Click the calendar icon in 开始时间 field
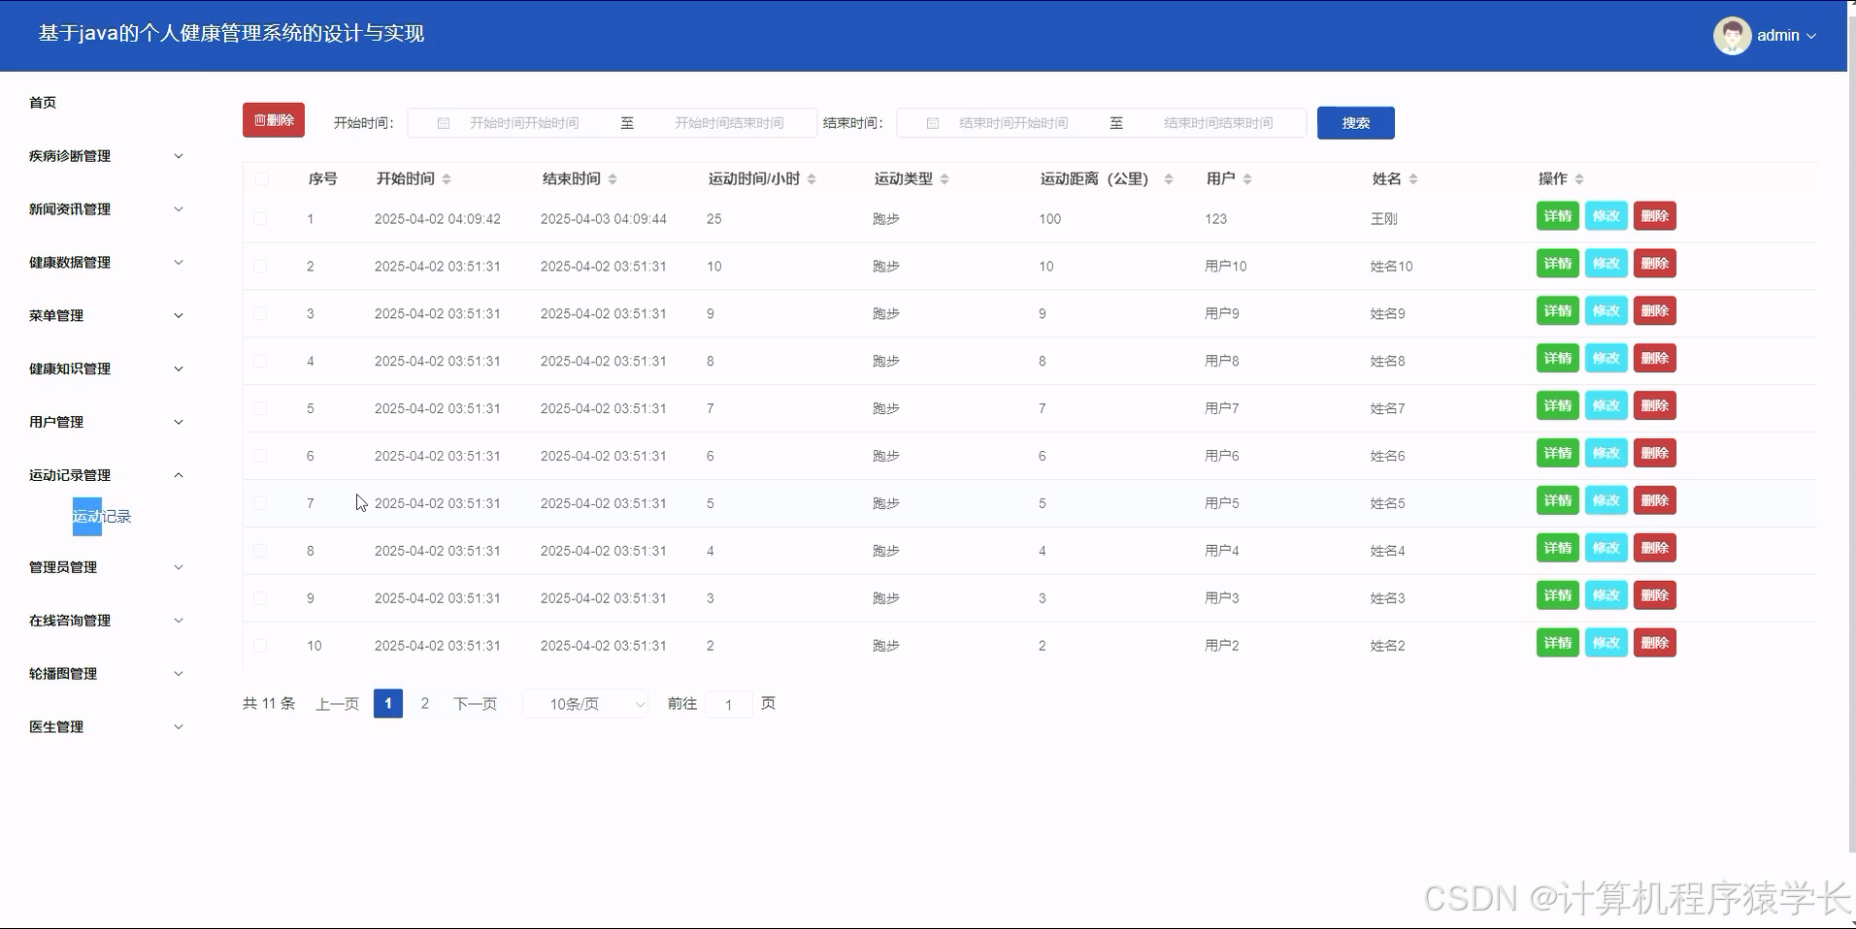 (444, 122)
